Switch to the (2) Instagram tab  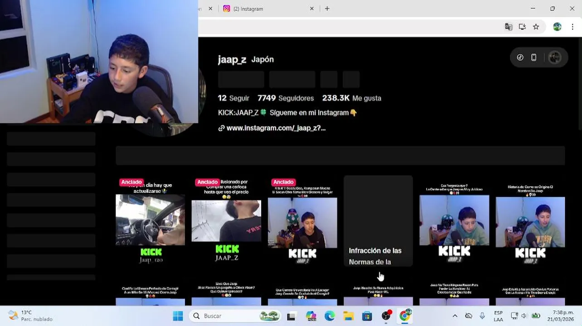pos(267,9)
